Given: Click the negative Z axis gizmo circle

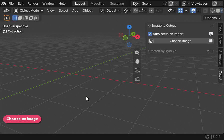Looking at the screenshot, I should [x=129, y=45].
